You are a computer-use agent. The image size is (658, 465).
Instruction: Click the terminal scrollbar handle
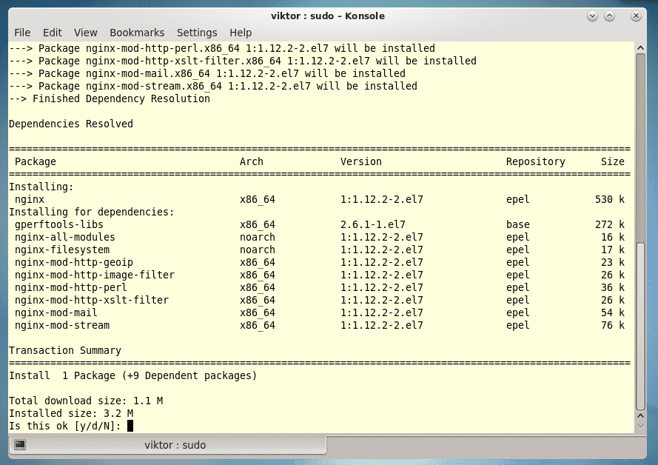pos(639,326)
